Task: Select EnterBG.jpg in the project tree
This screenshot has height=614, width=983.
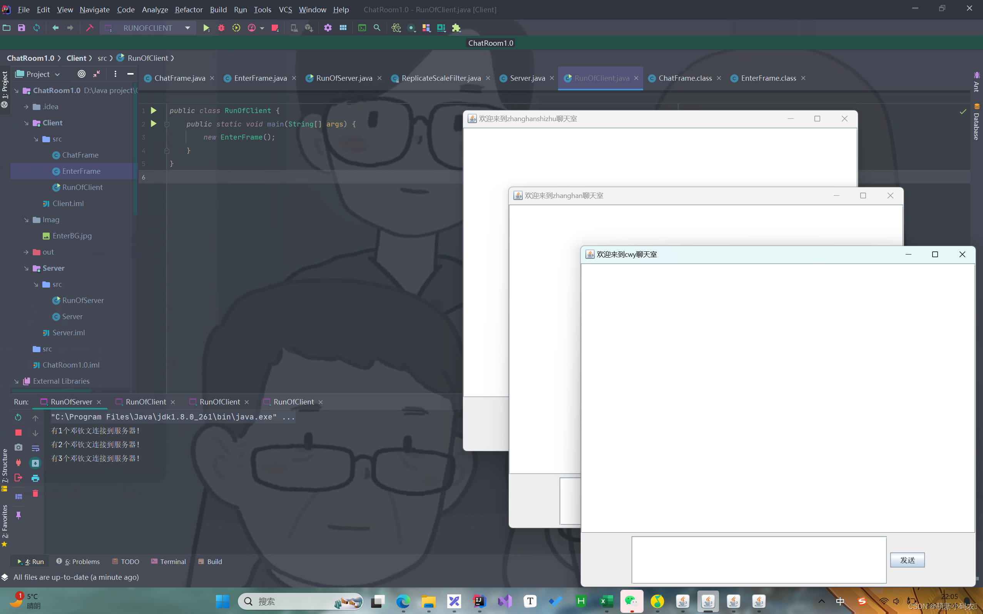Action: tap(72, 236)
